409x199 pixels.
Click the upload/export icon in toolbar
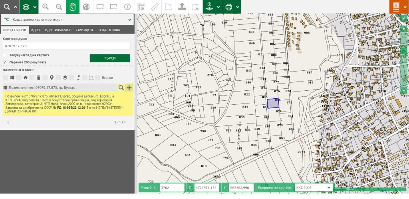point(181,7)
